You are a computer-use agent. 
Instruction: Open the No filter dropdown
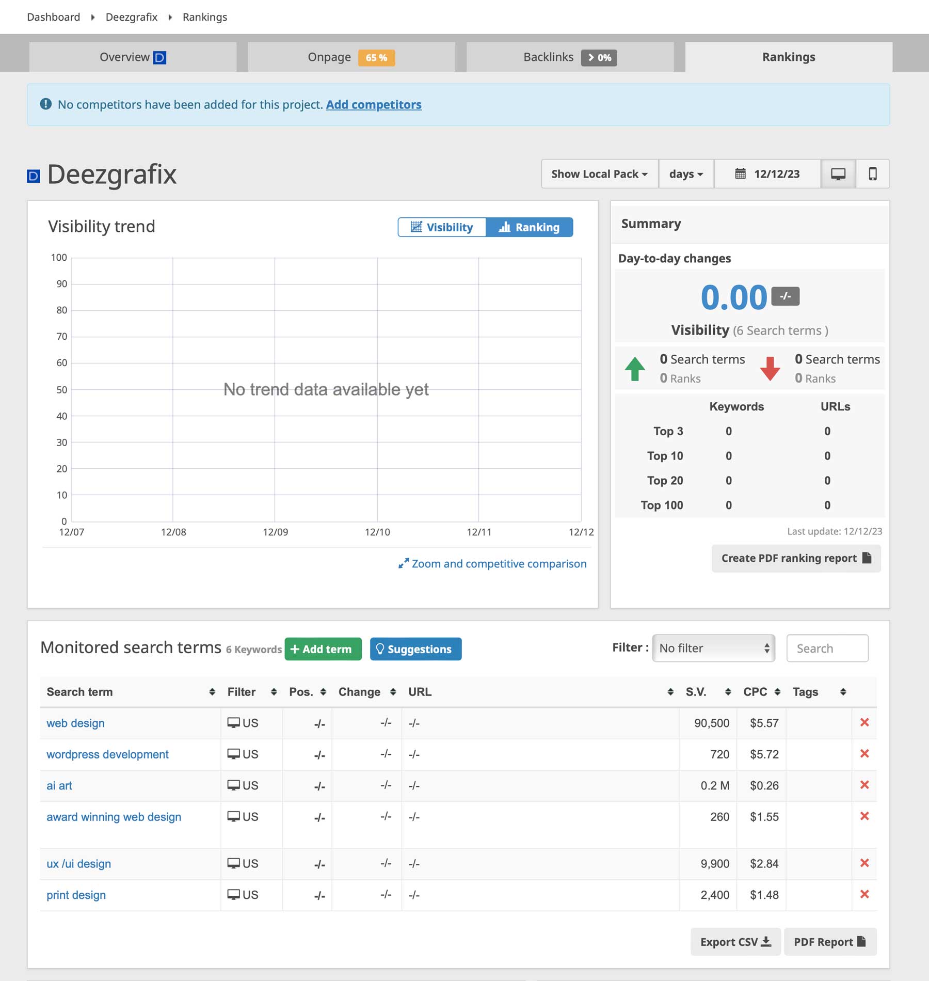click(714, 648)
